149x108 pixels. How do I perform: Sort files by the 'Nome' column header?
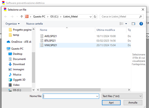pos(43,30)
